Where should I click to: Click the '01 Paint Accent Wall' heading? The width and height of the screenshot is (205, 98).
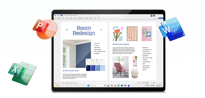coord(70,71)
